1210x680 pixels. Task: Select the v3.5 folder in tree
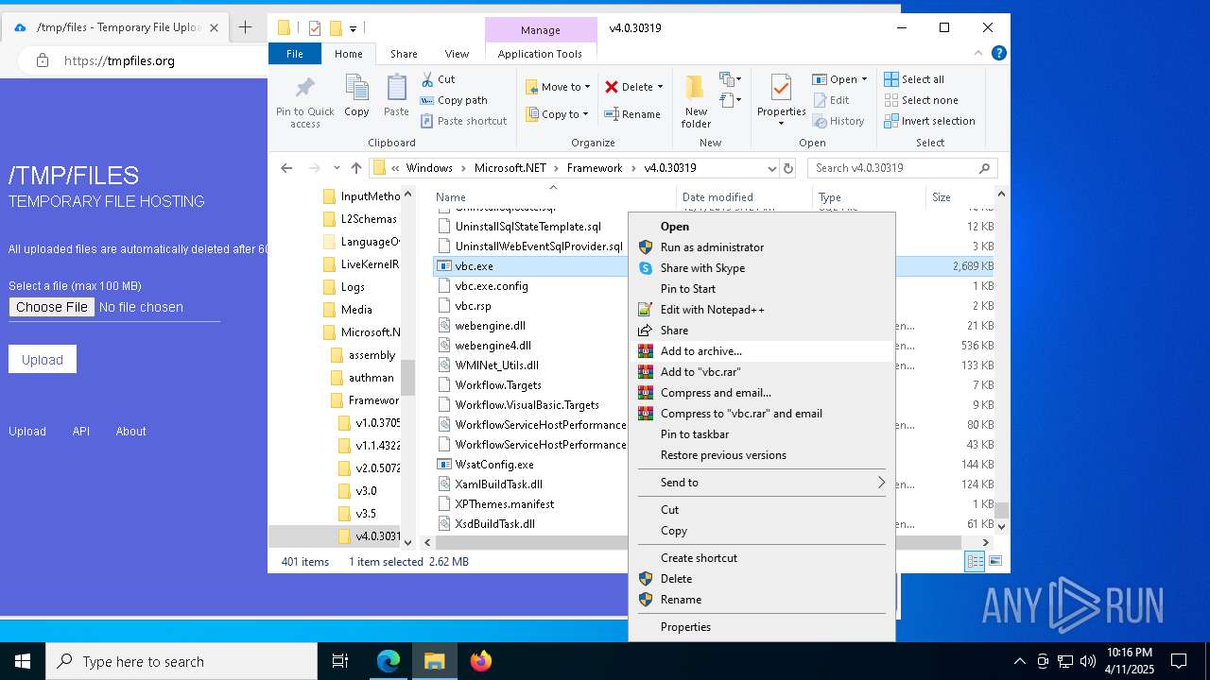coord(366,514)
